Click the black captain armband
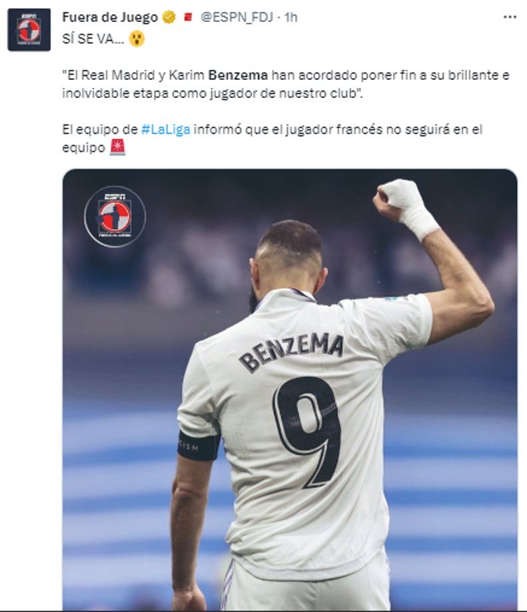 (x=199, y=446)
